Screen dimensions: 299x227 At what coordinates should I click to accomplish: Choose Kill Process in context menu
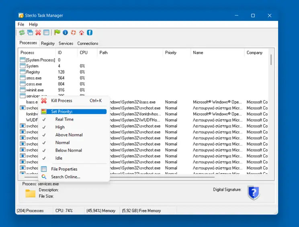[x=74, y=100]
